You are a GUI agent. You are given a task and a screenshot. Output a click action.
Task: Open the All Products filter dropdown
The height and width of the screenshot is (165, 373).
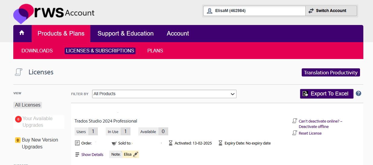tap(164, 94)
